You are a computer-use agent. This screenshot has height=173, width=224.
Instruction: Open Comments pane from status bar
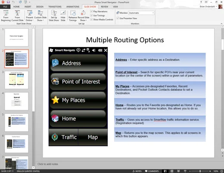pos(152,171)
